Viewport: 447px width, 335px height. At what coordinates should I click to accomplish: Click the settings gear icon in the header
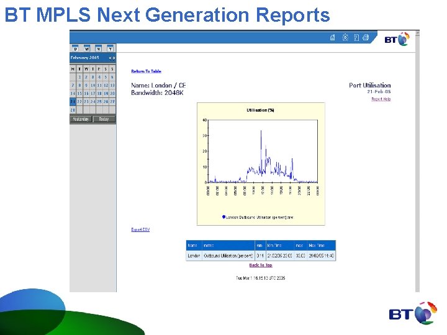345,37
